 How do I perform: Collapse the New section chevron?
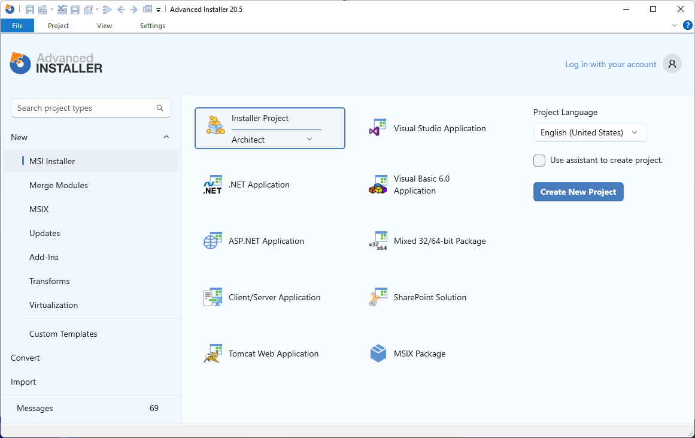pos(166,137)
